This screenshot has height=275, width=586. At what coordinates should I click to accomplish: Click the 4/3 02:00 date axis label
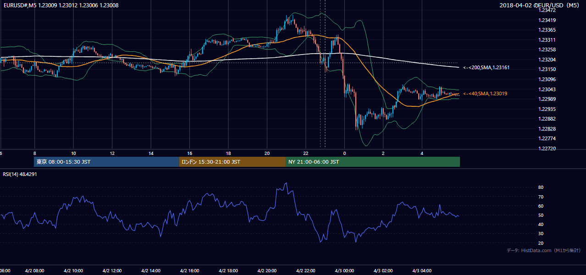click(x=383, y=271)
